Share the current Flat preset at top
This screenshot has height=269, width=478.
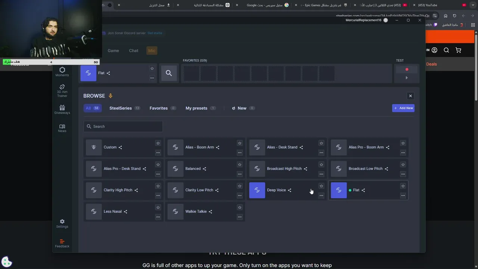click(108, 73)
